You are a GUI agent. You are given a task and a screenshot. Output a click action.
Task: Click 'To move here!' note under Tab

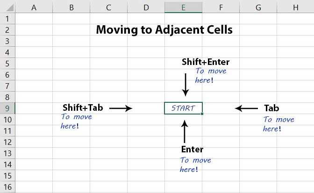coord(278,124)
